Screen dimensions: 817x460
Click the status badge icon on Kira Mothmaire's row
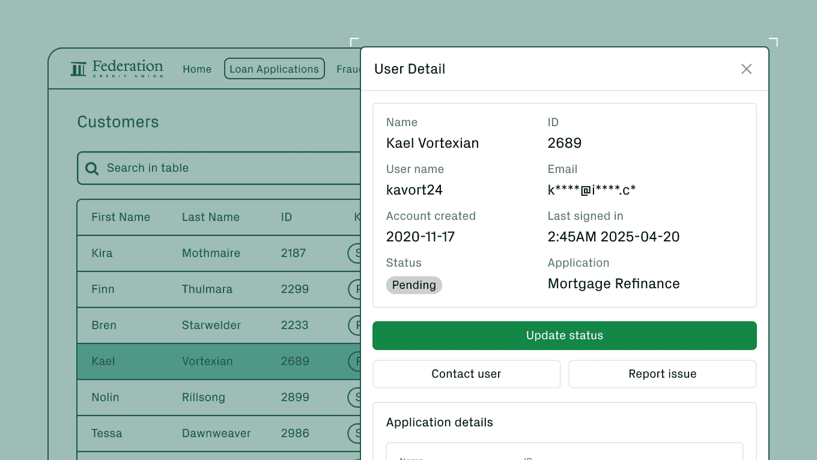tap(357, 253)
